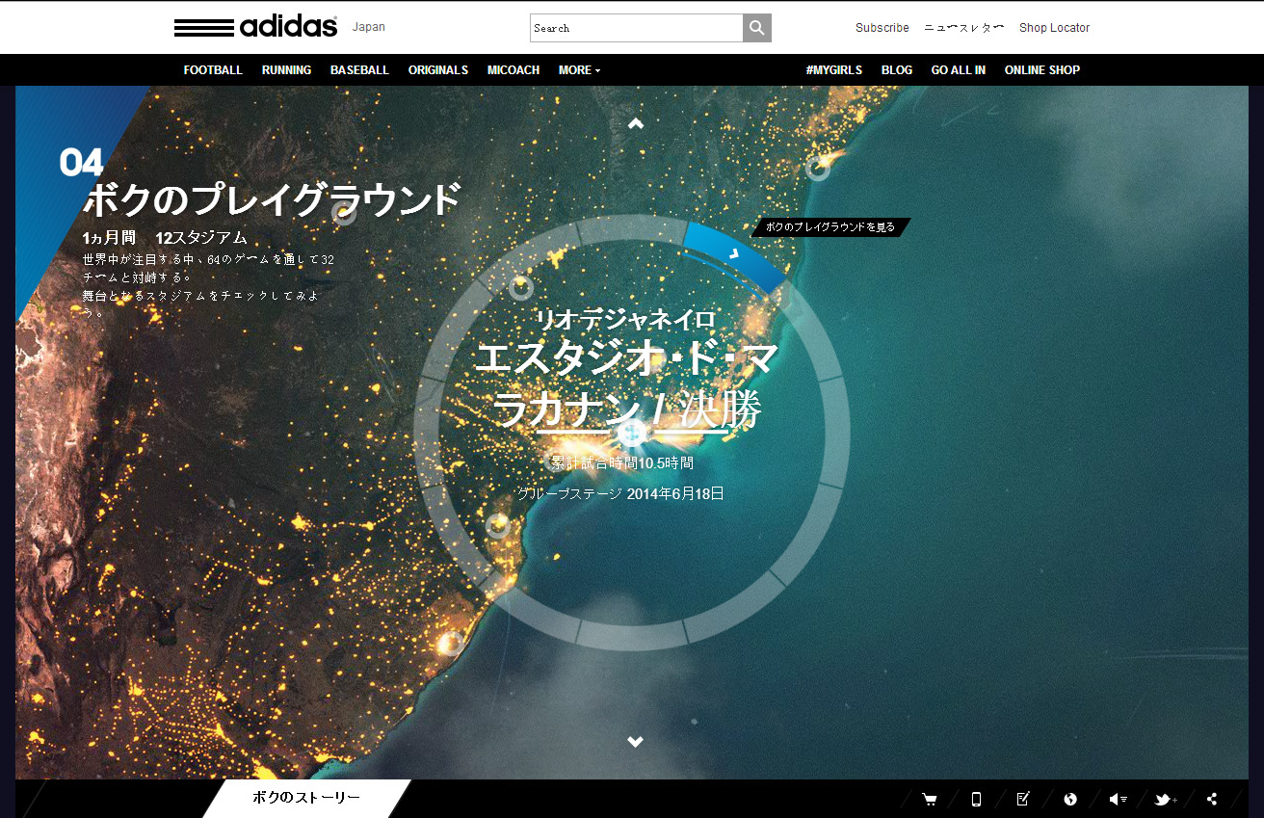Click the share icon
Screen dimensions: 1264x818
tap(1212, 799)
